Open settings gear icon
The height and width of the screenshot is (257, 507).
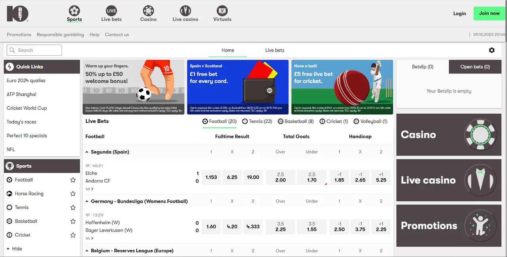[492, 50]
